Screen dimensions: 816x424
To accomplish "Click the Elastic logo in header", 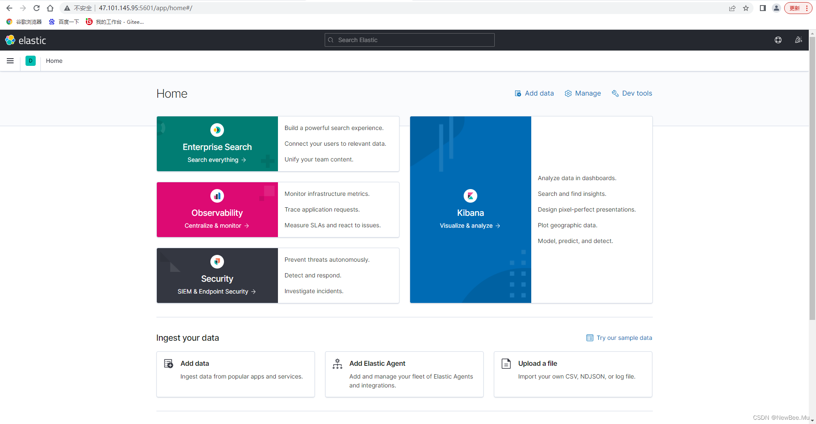I will [x=25, y=40].
